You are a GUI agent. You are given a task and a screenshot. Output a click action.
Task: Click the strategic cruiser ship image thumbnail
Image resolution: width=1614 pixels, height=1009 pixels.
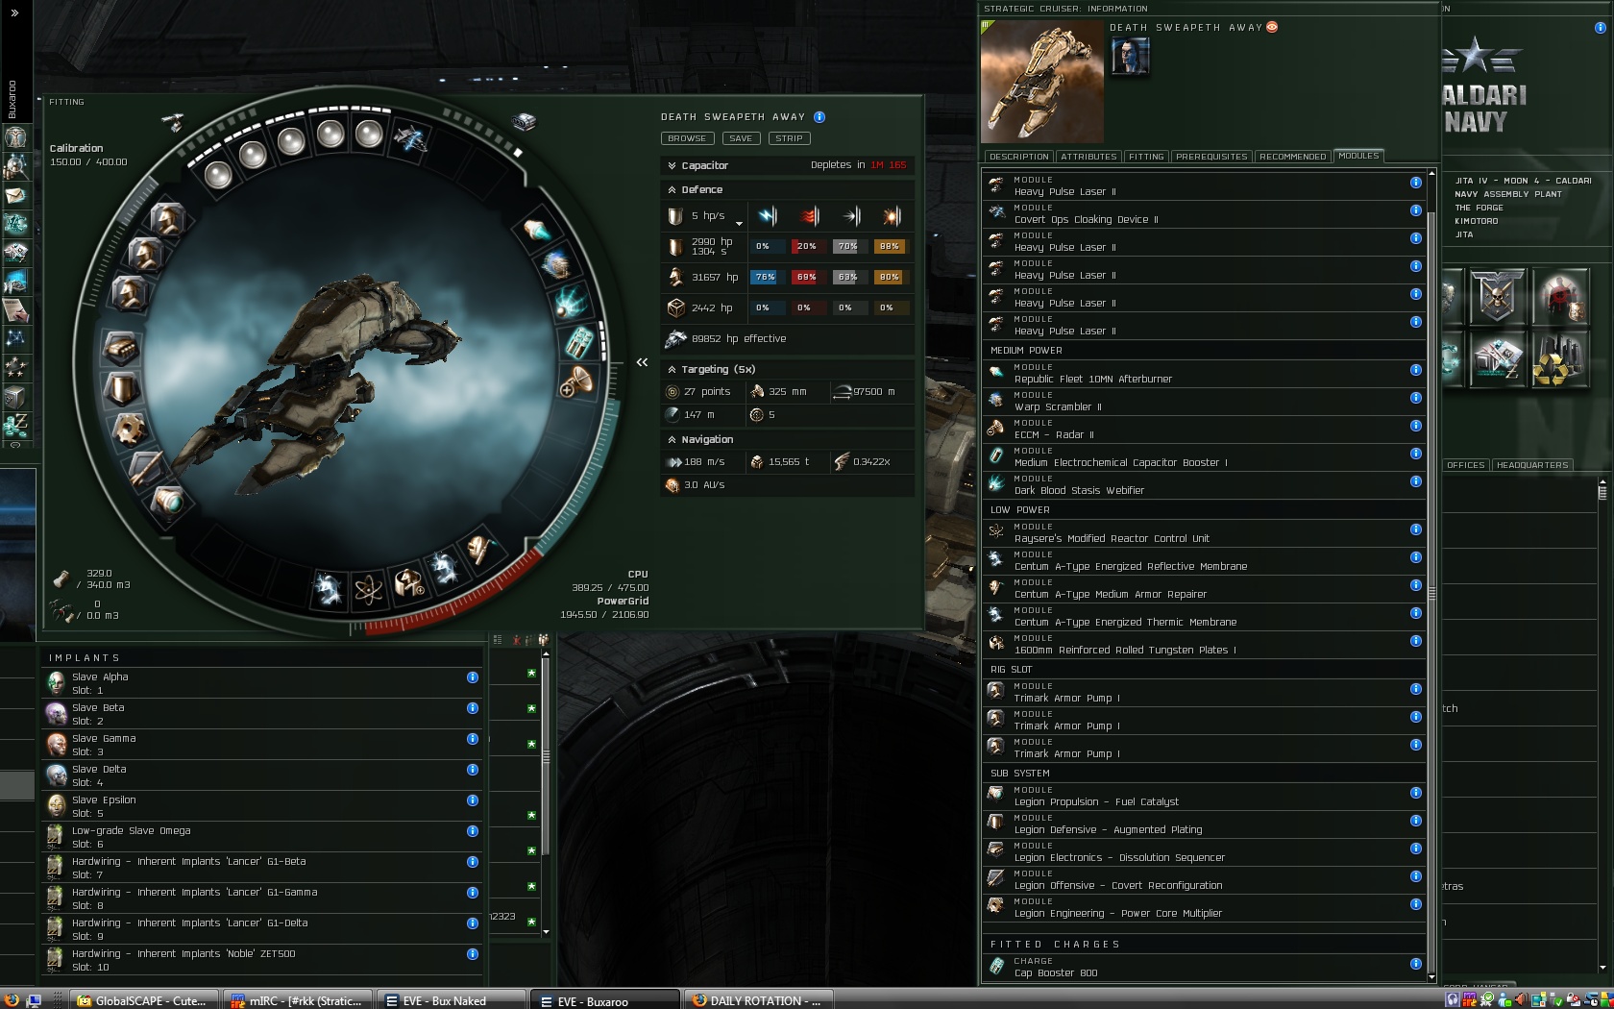pyautogui.click(x=1042, y=82)
